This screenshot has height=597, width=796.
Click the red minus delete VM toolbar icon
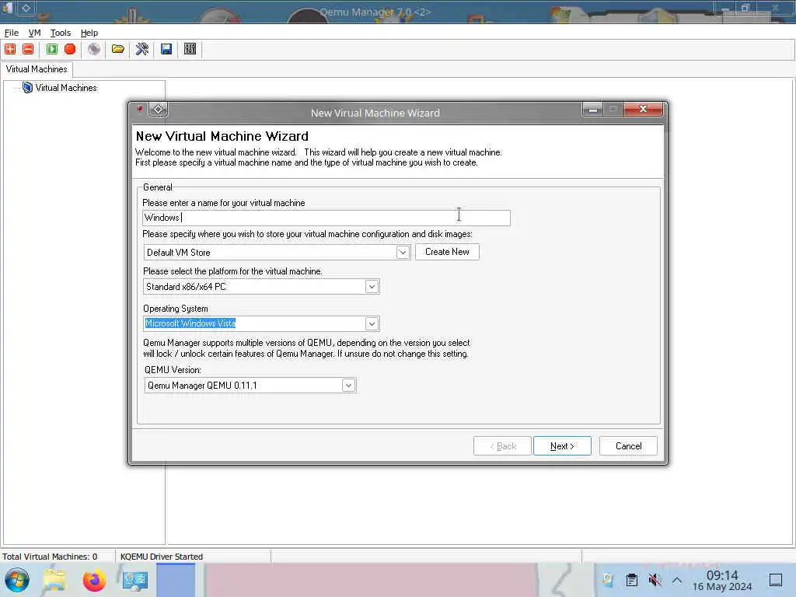pos(29,49)
